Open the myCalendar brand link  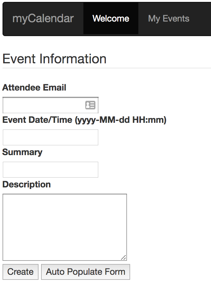tap(43, 18)
